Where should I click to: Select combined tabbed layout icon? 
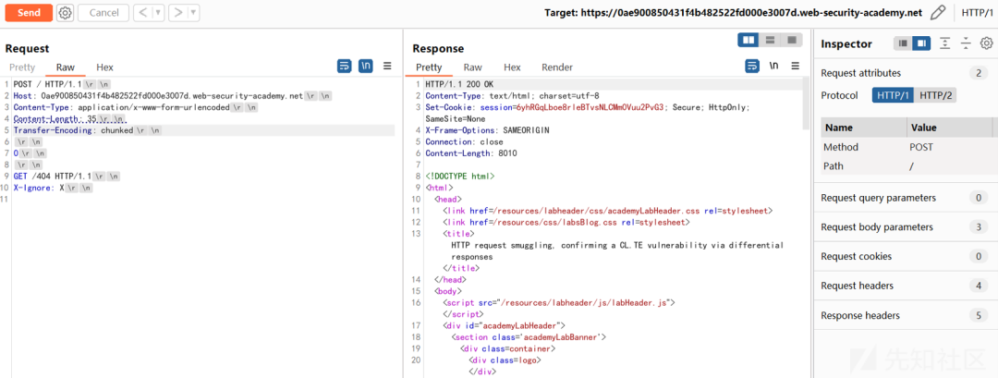[x=792, y=40]
